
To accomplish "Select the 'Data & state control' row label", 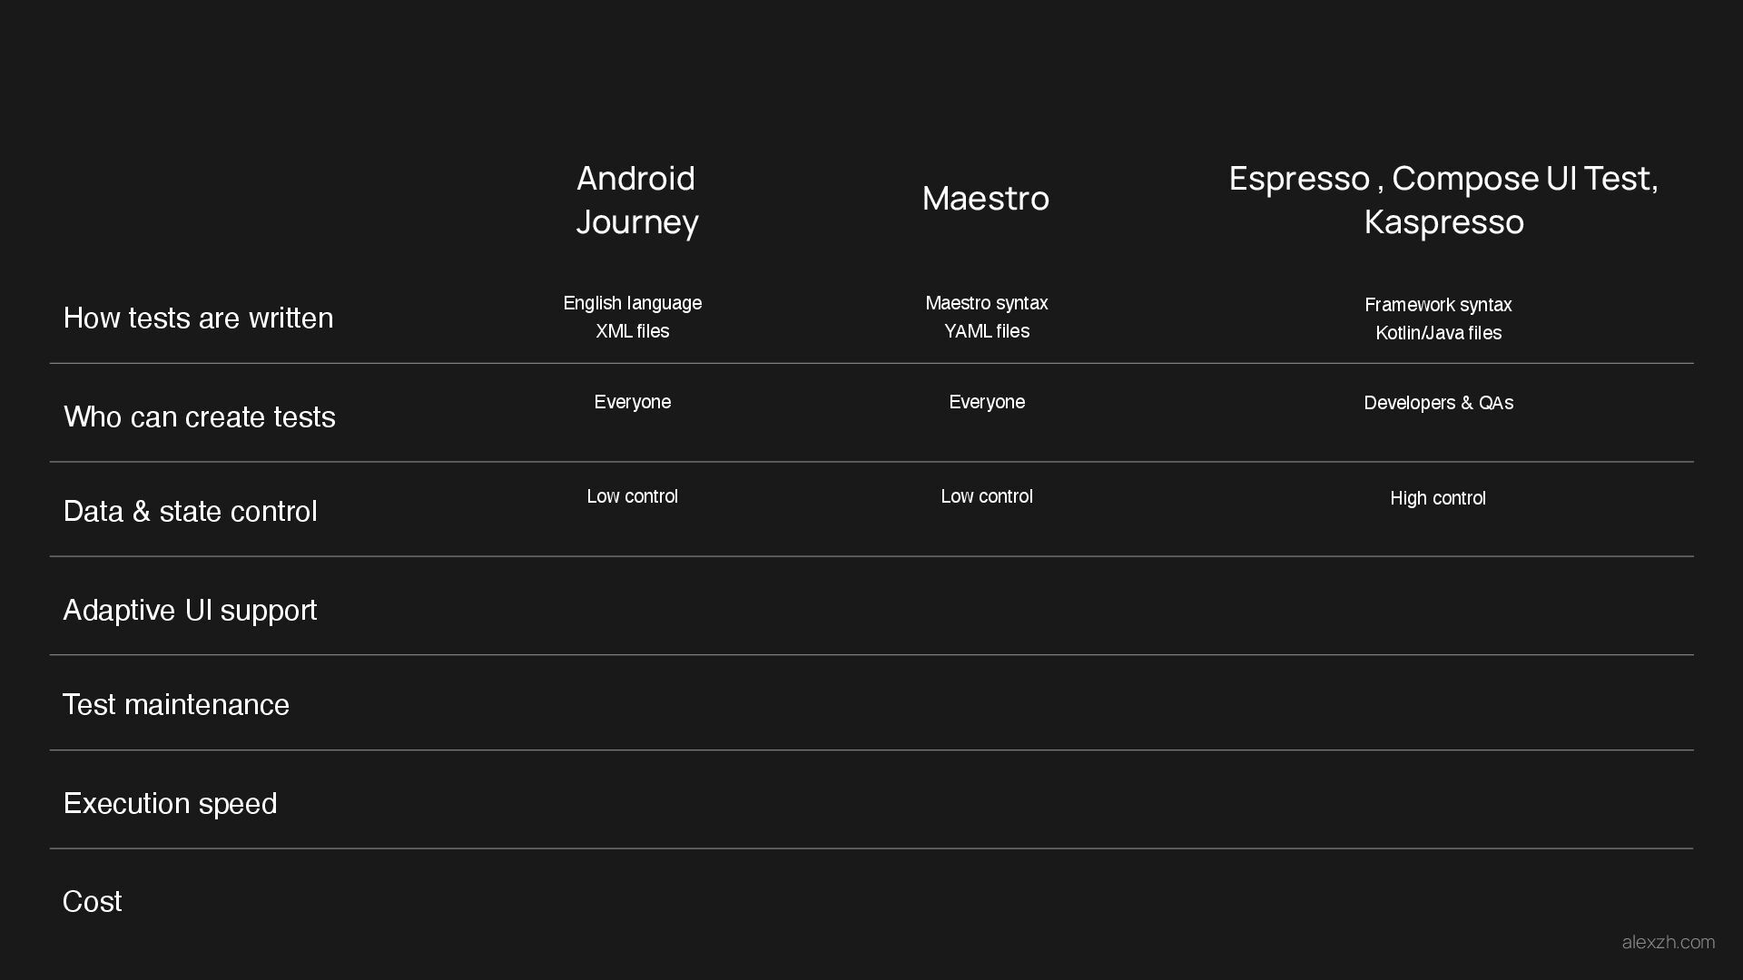I will click(191, 512).
